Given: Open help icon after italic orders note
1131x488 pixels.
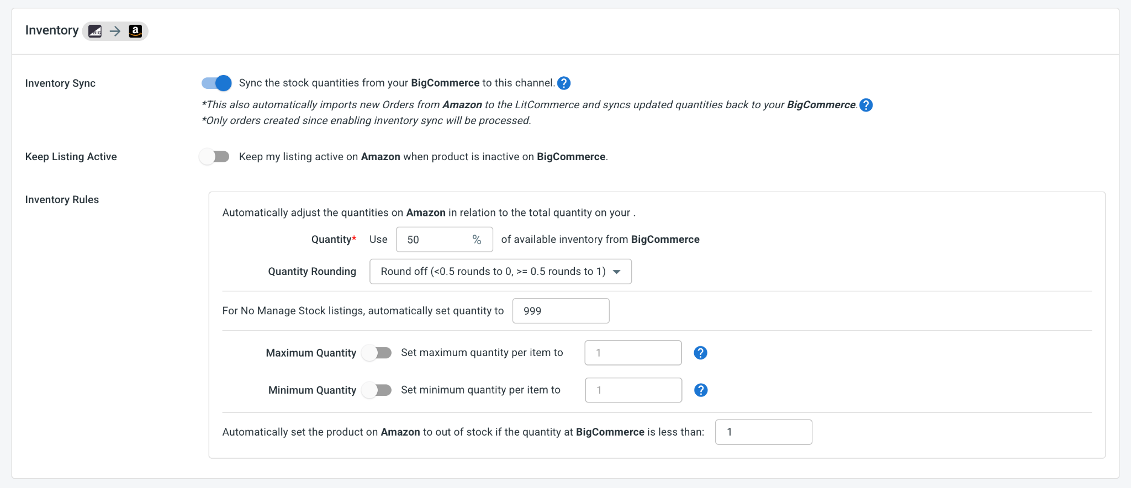Looking at the screenshot, I should click(866, 105).
